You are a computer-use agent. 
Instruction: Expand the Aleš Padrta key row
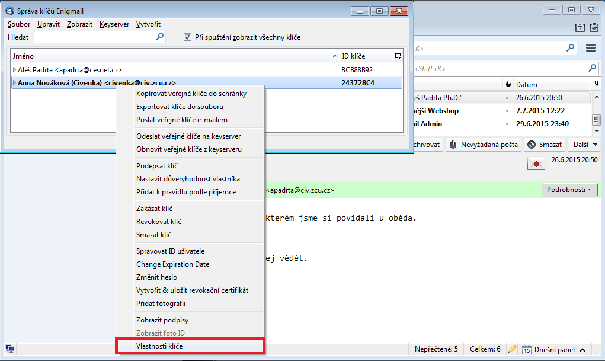pos(14,70)
